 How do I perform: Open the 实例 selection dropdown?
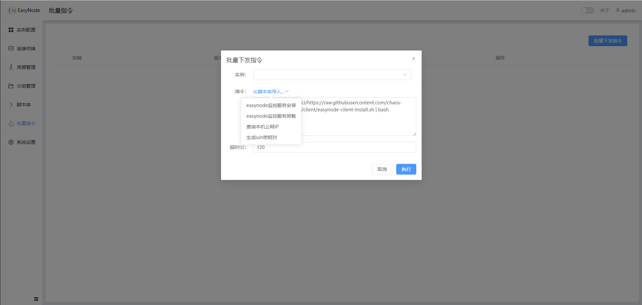click(x=332, y=75)
